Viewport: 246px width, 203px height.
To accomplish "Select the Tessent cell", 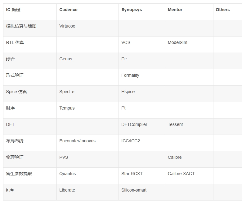I will [175, 124].
